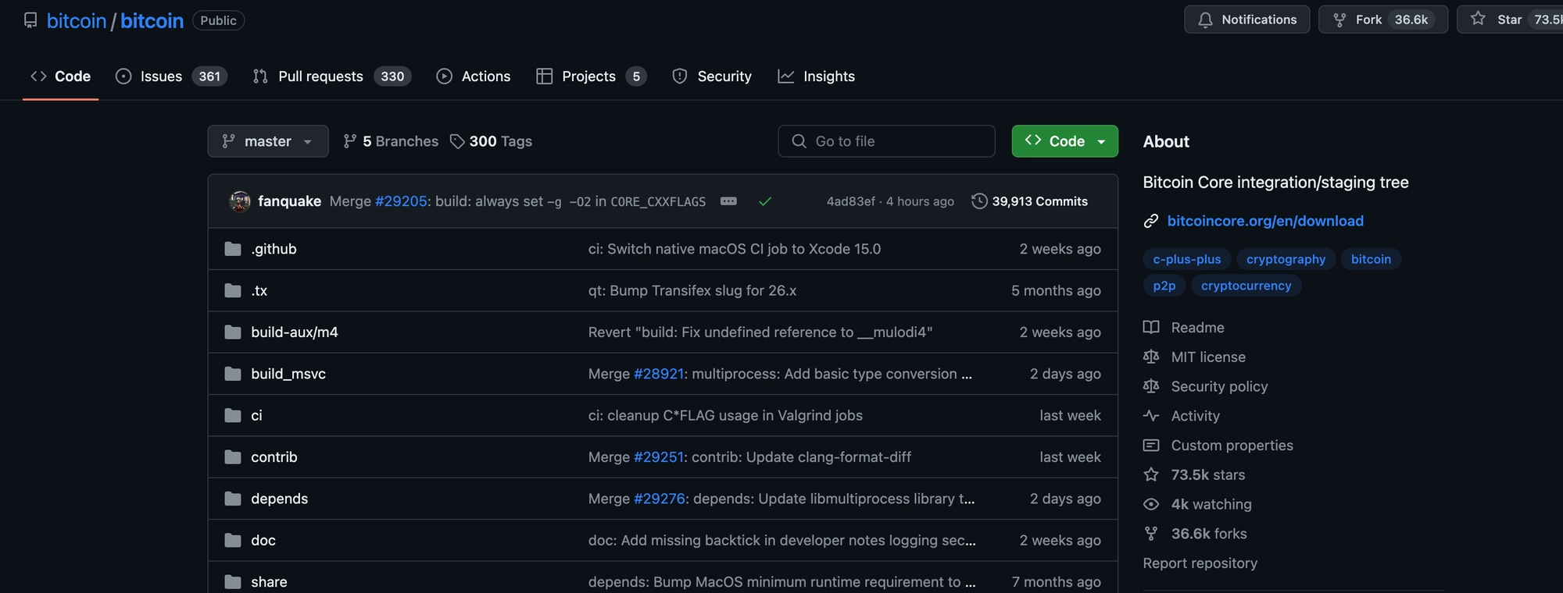View 36.6k forks link

coord(1209,534)
